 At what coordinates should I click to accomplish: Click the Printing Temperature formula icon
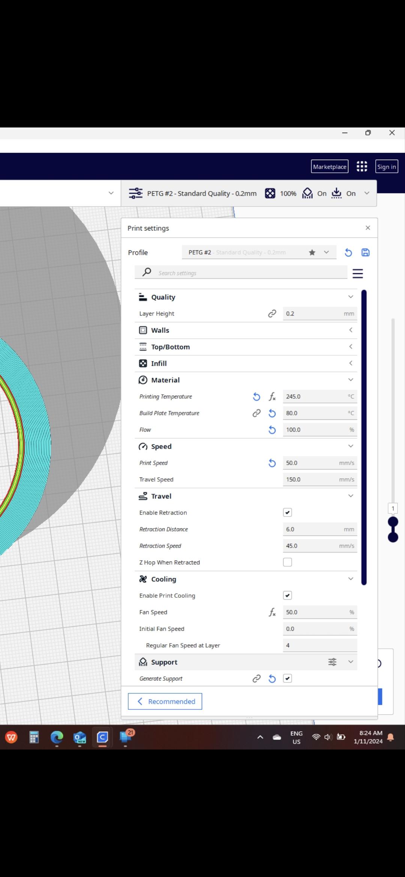272,397
